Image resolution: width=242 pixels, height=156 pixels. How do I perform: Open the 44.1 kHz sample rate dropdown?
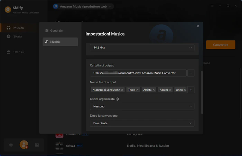142,48
